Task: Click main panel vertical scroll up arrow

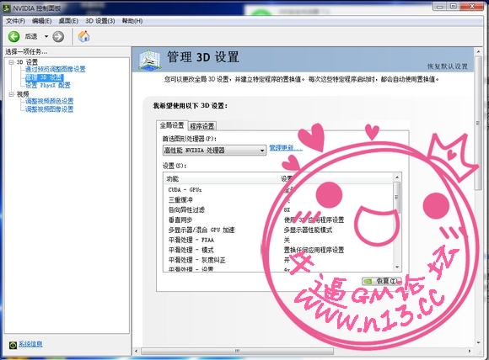Action: pyautogui.click(x=478, y=51)
